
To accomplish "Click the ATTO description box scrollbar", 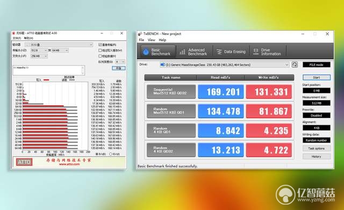I will point(83,70).
